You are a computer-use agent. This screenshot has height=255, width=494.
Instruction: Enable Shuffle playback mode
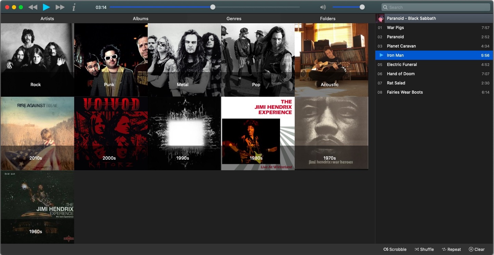424,249
